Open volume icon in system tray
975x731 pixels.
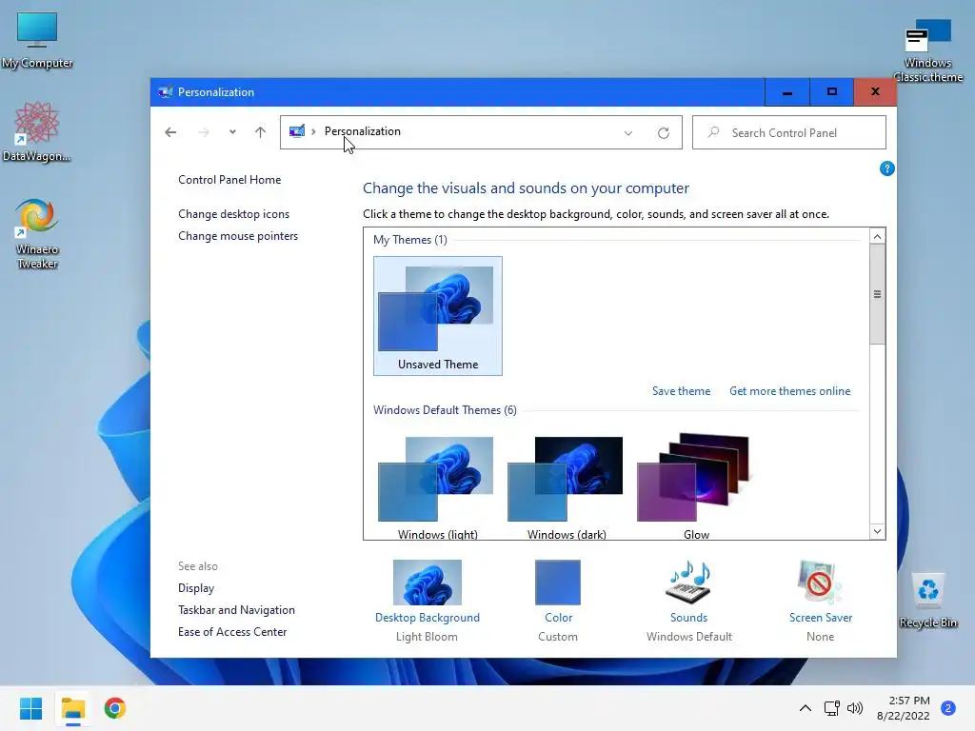point(855,708)
